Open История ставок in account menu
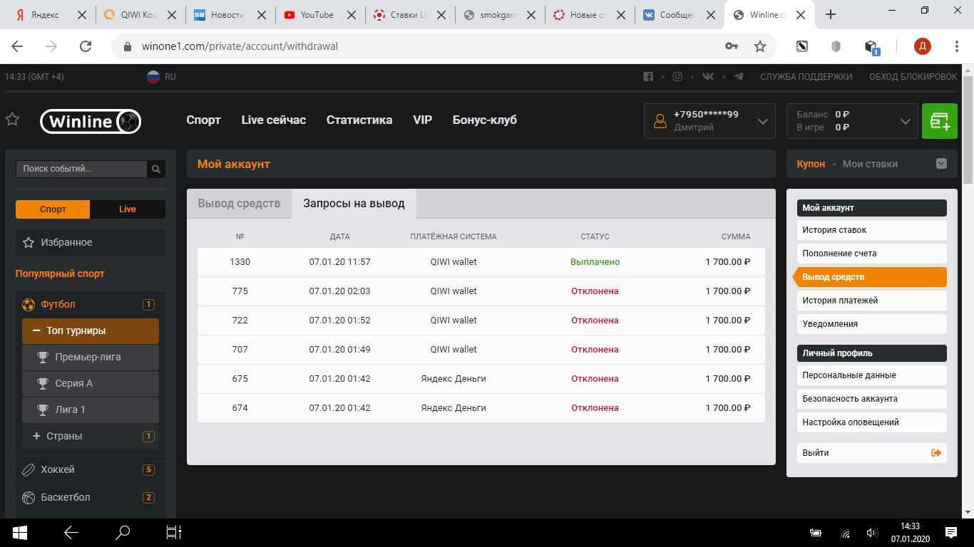 871,230
